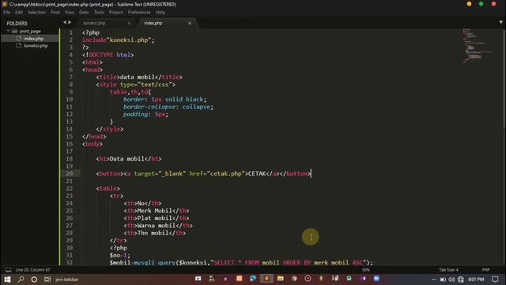Image resolution: width=506 pixels, height=285 pixels.
Task: Click the h1 Data mobil line
Action: (129, 159)
